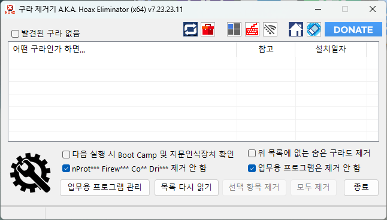Image resolution: width=387 pixels, height=220 pixels.
Task: Click the Hoax Eliminator title bar icon
Action: coord(10,10)
